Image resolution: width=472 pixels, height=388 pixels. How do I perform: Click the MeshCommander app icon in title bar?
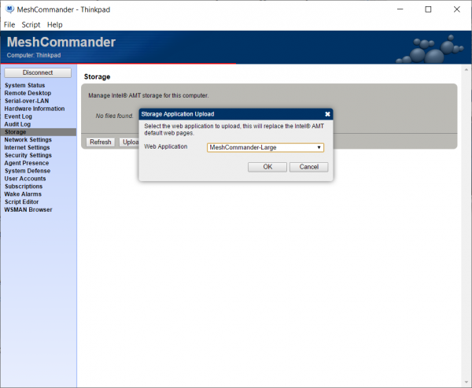9,9
